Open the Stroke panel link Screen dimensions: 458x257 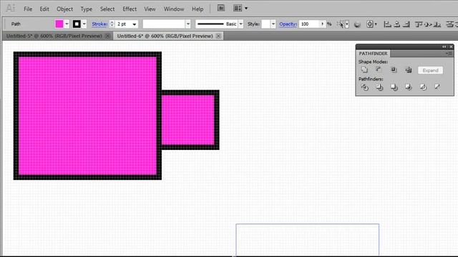99,24
